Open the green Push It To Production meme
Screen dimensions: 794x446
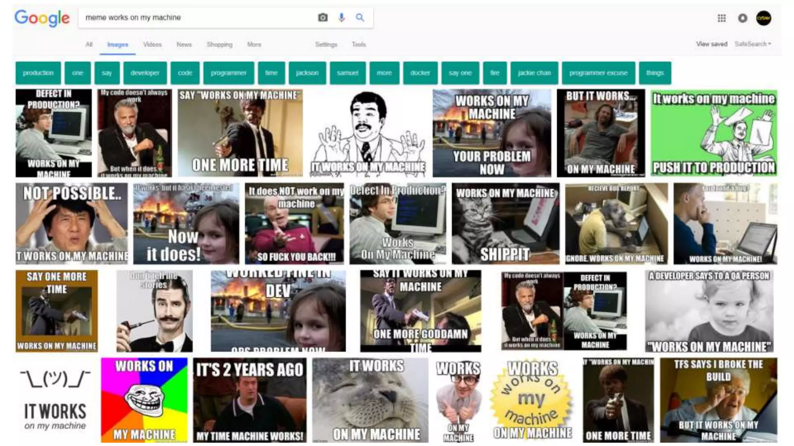click(x=713, y=133)
